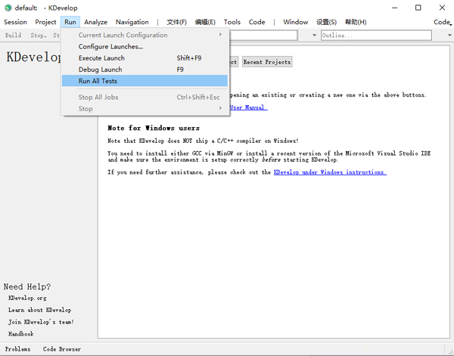Open the KDevelop.org help link

[27, 298]
